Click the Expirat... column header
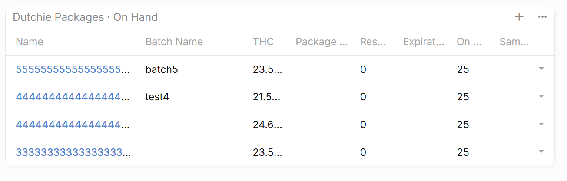 click(423, 42)
